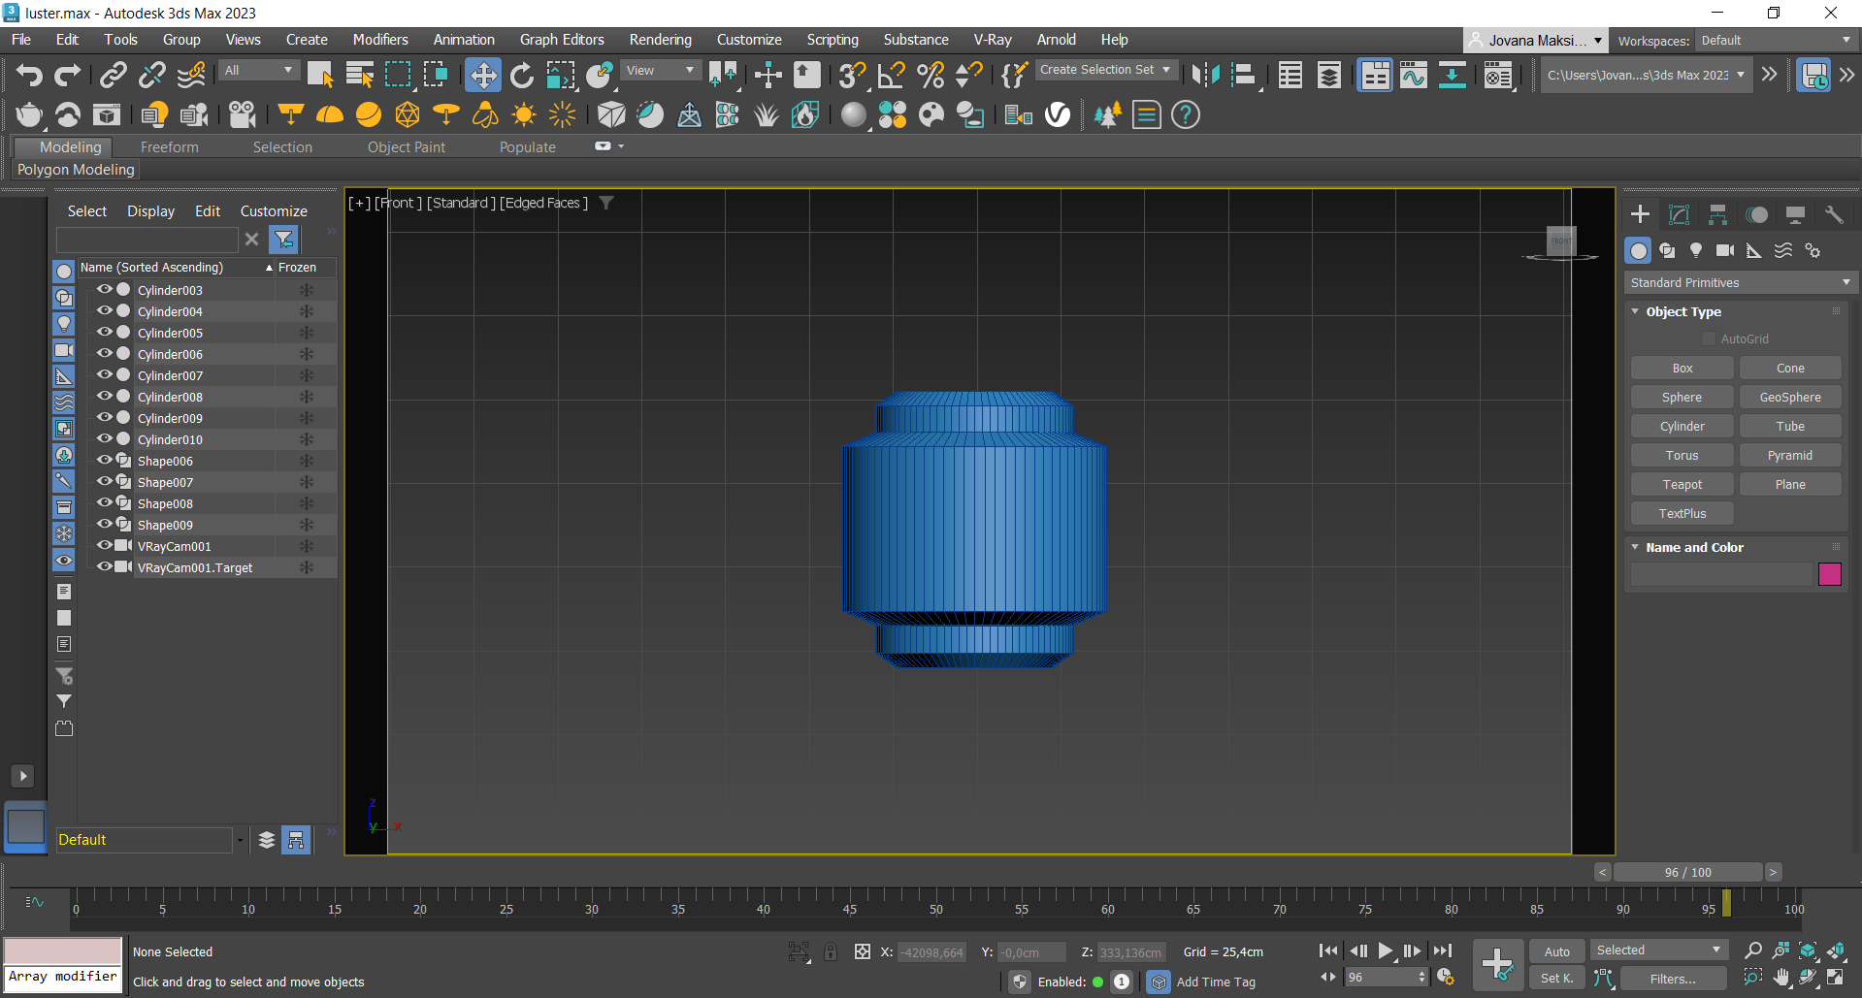Open the magenta object color swatch

1830,574
